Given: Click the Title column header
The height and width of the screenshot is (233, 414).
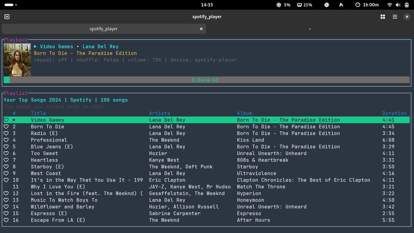Looking at the screenshot, I should [x=38, y=113].
